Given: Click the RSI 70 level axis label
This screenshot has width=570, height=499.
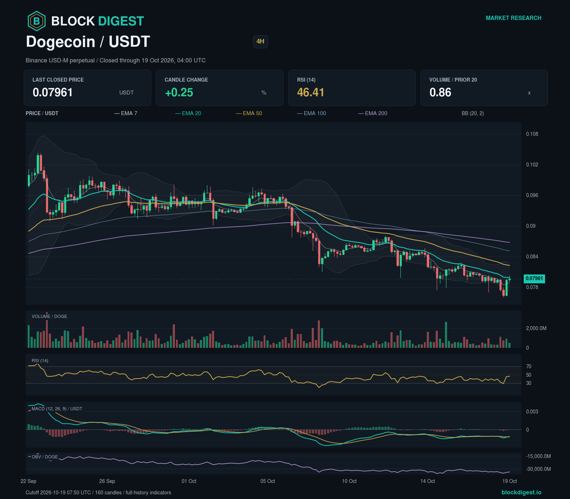Looking at the screenshot, I should [x=529, y=366].
